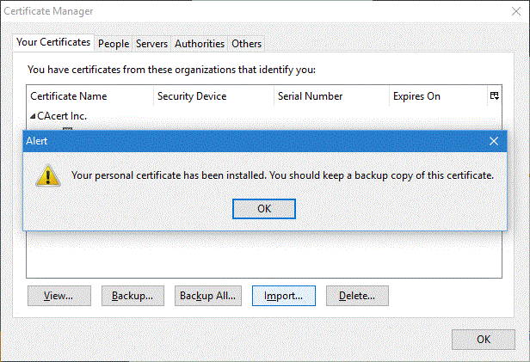Choose the Backup All... button
Screen dimensions: 530x362
206,296
